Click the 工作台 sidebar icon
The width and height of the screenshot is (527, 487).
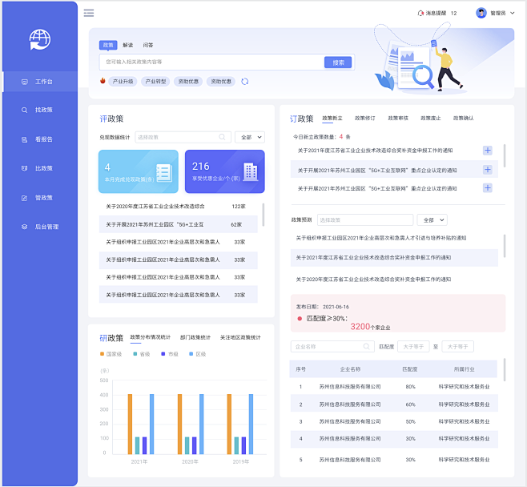25,82
